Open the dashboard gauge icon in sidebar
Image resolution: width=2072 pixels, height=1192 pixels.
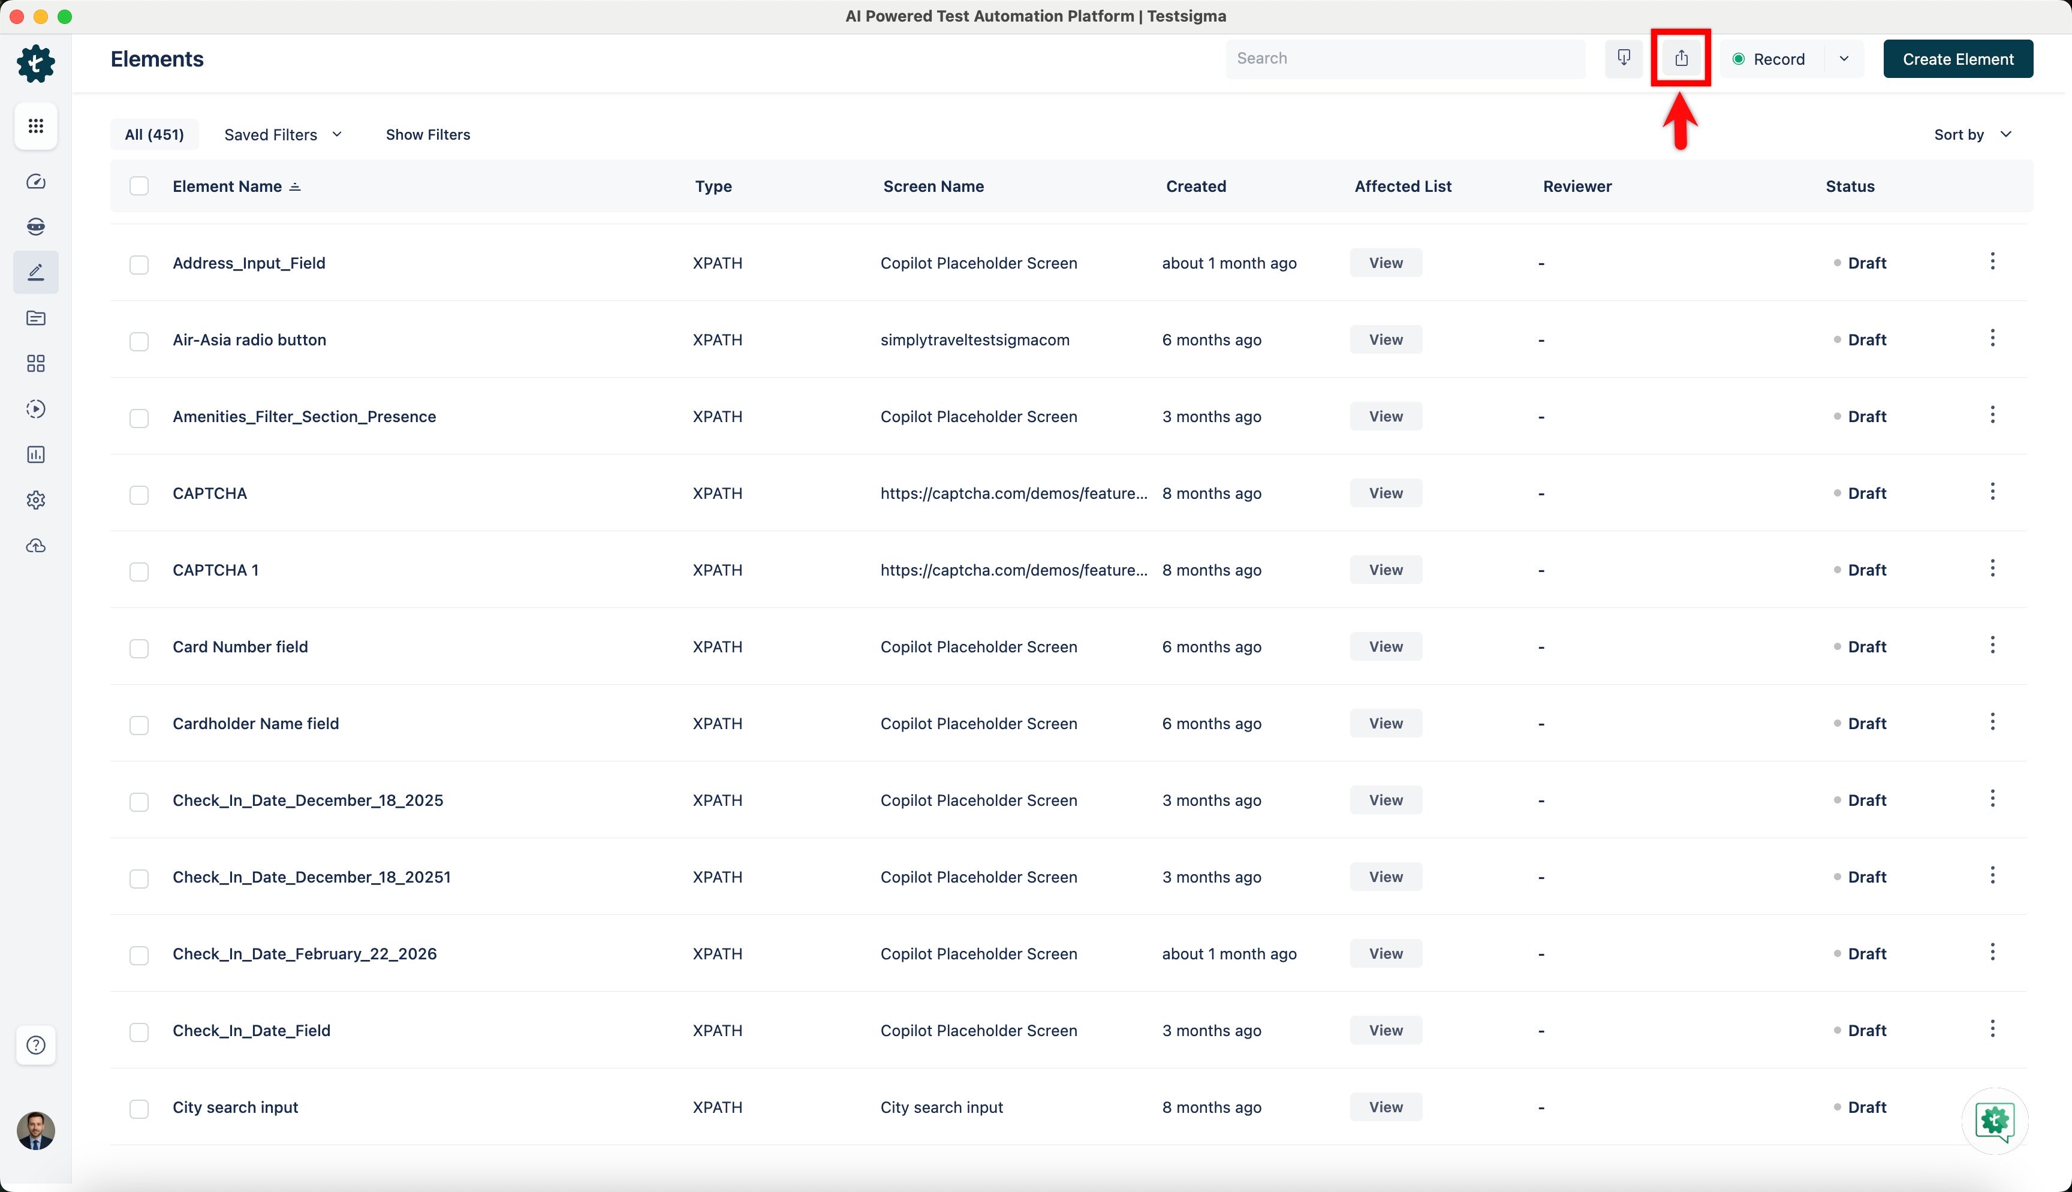[x=35, y=181]
